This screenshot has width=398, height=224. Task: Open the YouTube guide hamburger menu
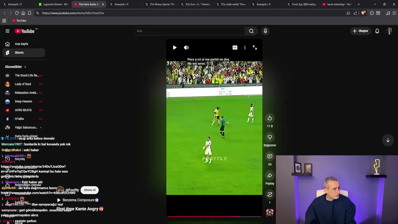pos(7,31)
